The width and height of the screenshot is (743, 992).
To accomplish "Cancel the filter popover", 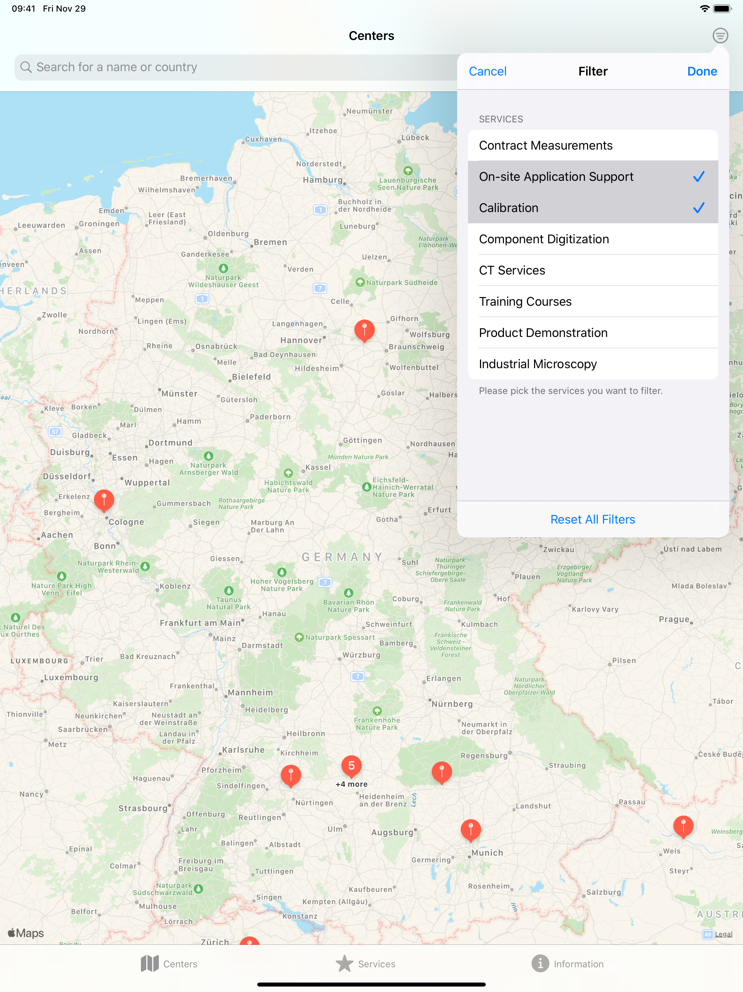I will (488, 71).
